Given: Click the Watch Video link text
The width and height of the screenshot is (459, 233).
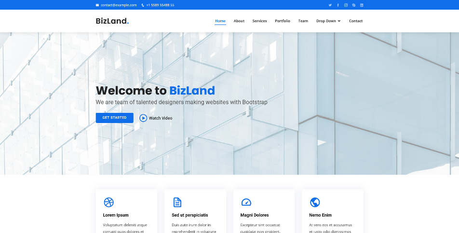Looking at the screenshot, I should pos(161,118).
